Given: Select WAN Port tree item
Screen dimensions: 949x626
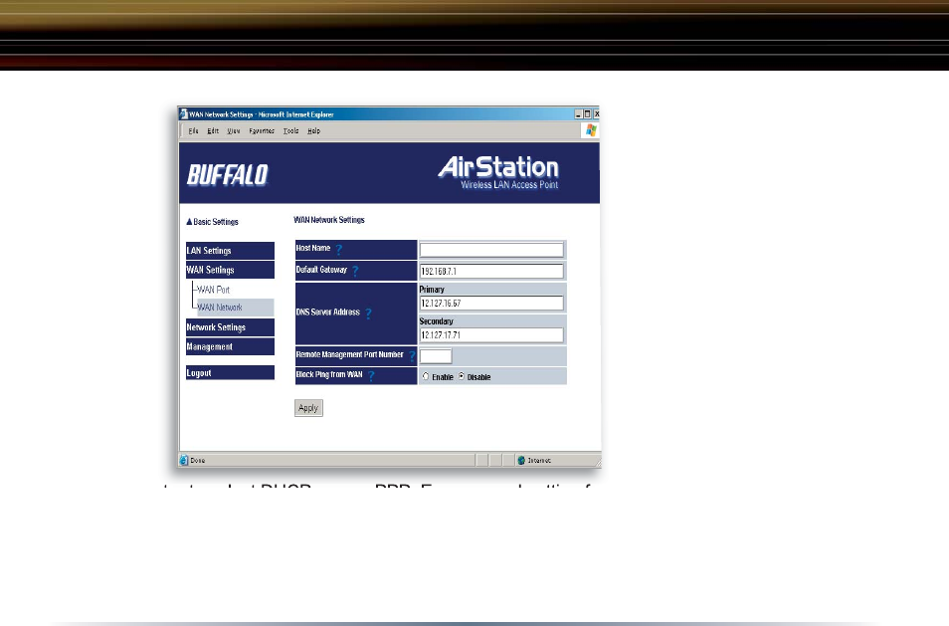Looking at the screenshot, I should coord(214,290).
